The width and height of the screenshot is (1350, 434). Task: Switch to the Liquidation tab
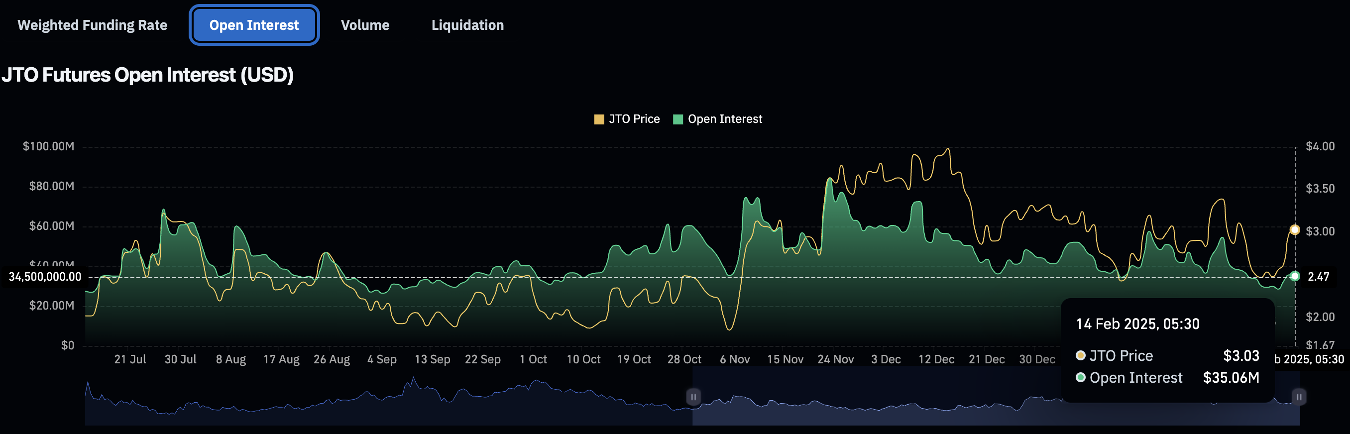coord(467,25)
